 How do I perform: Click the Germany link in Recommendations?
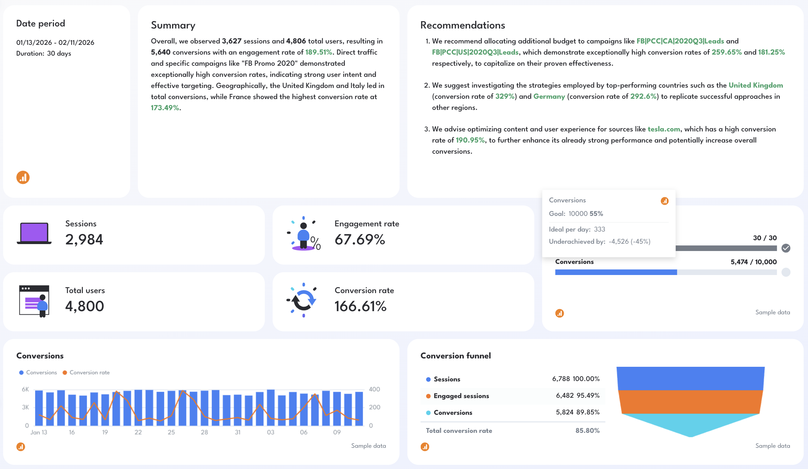[549, 96]
